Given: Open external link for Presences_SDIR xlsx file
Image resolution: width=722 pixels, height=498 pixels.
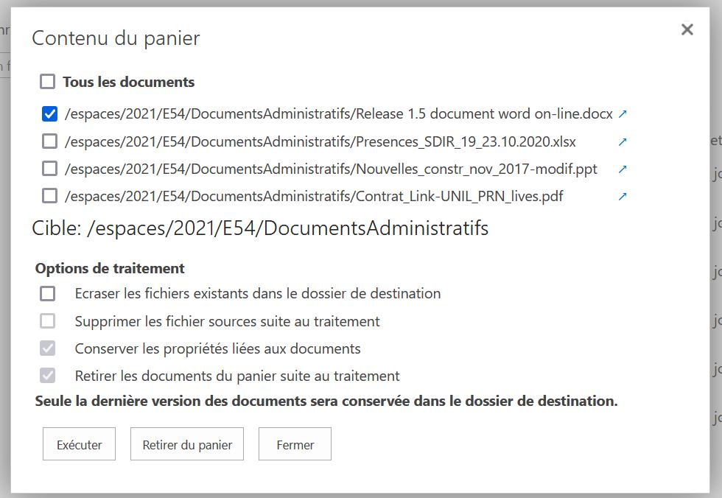Looking at the screenshot, I should coord(623,141).
